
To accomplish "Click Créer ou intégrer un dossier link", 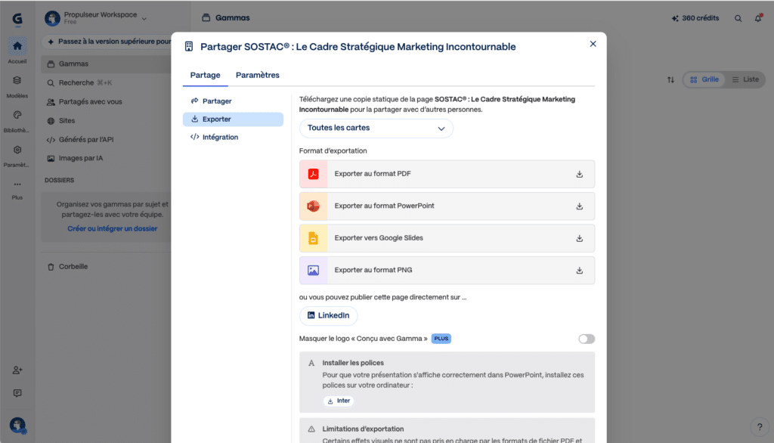I will coord(113,228).
